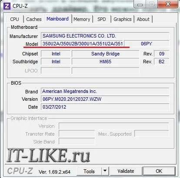Open the About tab
The width and height of the screenshot is (180, 178).
tap(143, 19)
